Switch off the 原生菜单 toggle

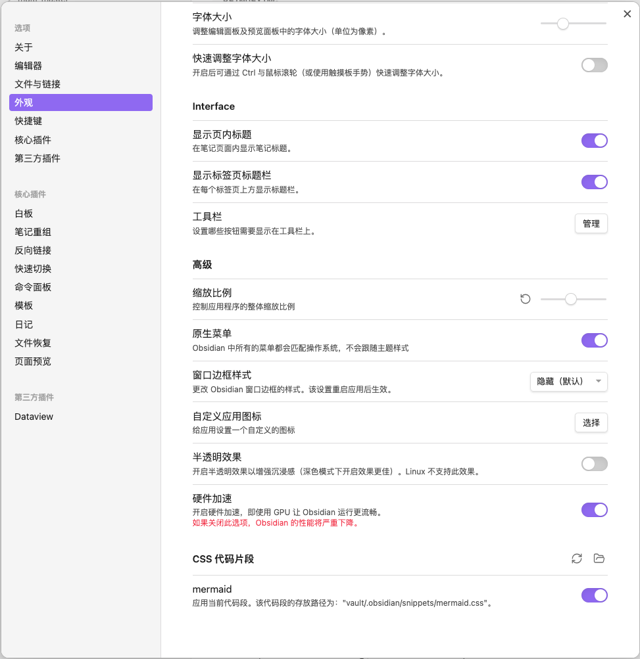coord(594,340)
